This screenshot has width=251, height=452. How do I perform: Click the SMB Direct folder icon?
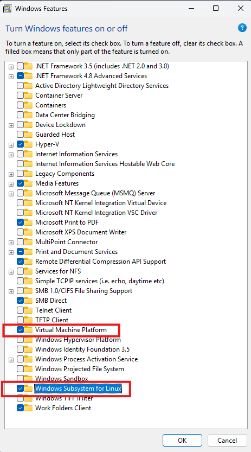point(28,301)
